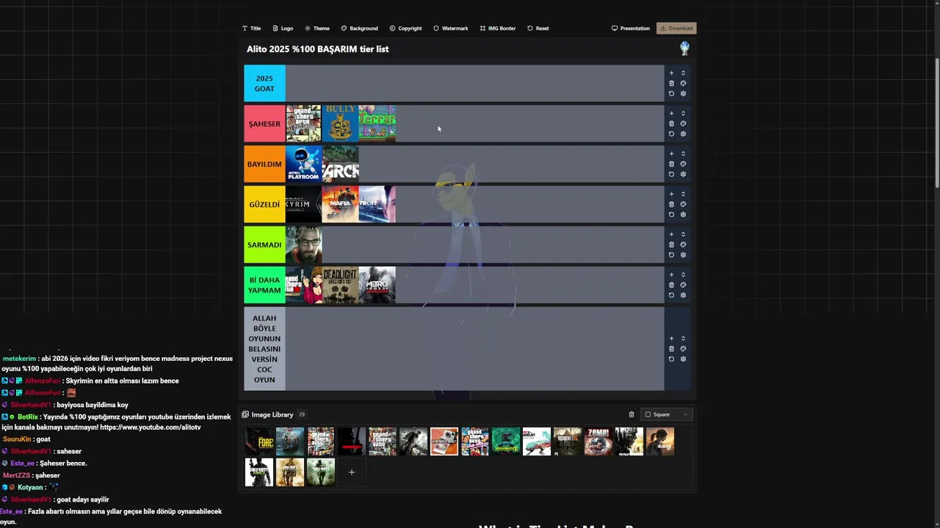Open settings for the BAYILDIM row
Viewport: 940px width, 528px height.
(x=683, y=174)
